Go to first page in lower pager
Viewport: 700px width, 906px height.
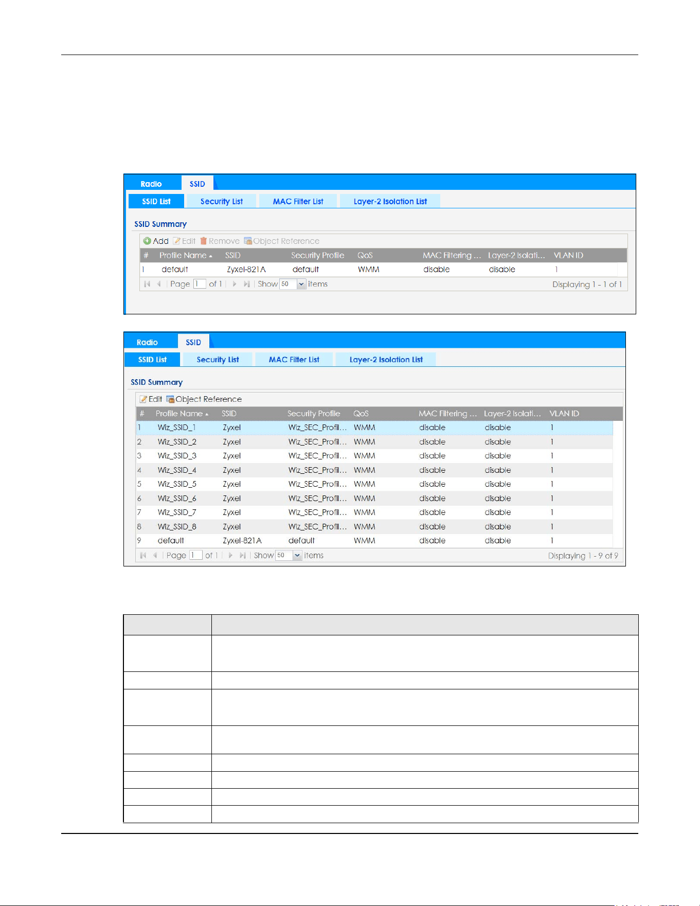click(x=143, y=556)
